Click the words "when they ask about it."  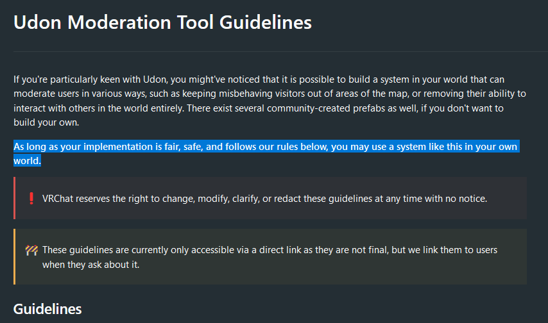(x=91, y=265)
